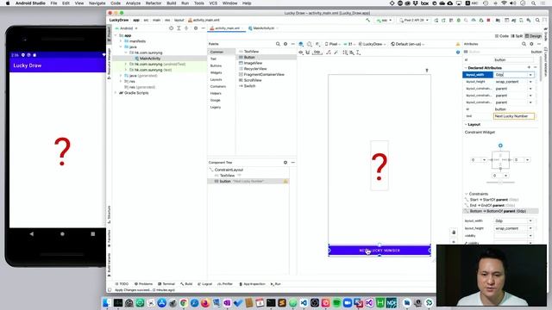
Task: Open the Attributes panel gear icon
Action: tap(531, 44)
